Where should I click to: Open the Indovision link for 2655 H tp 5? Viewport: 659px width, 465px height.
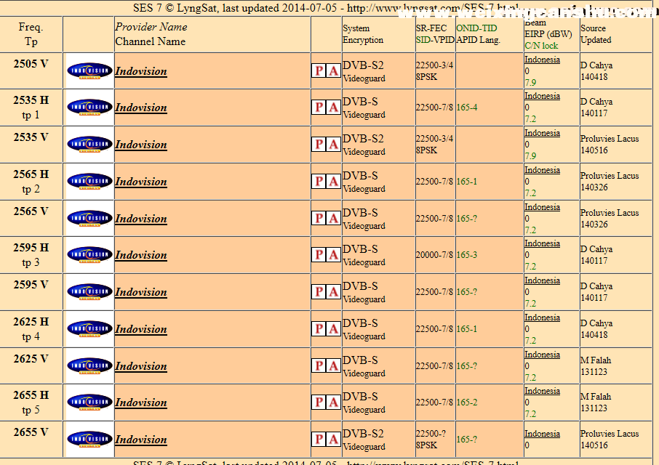pos(141,403)
